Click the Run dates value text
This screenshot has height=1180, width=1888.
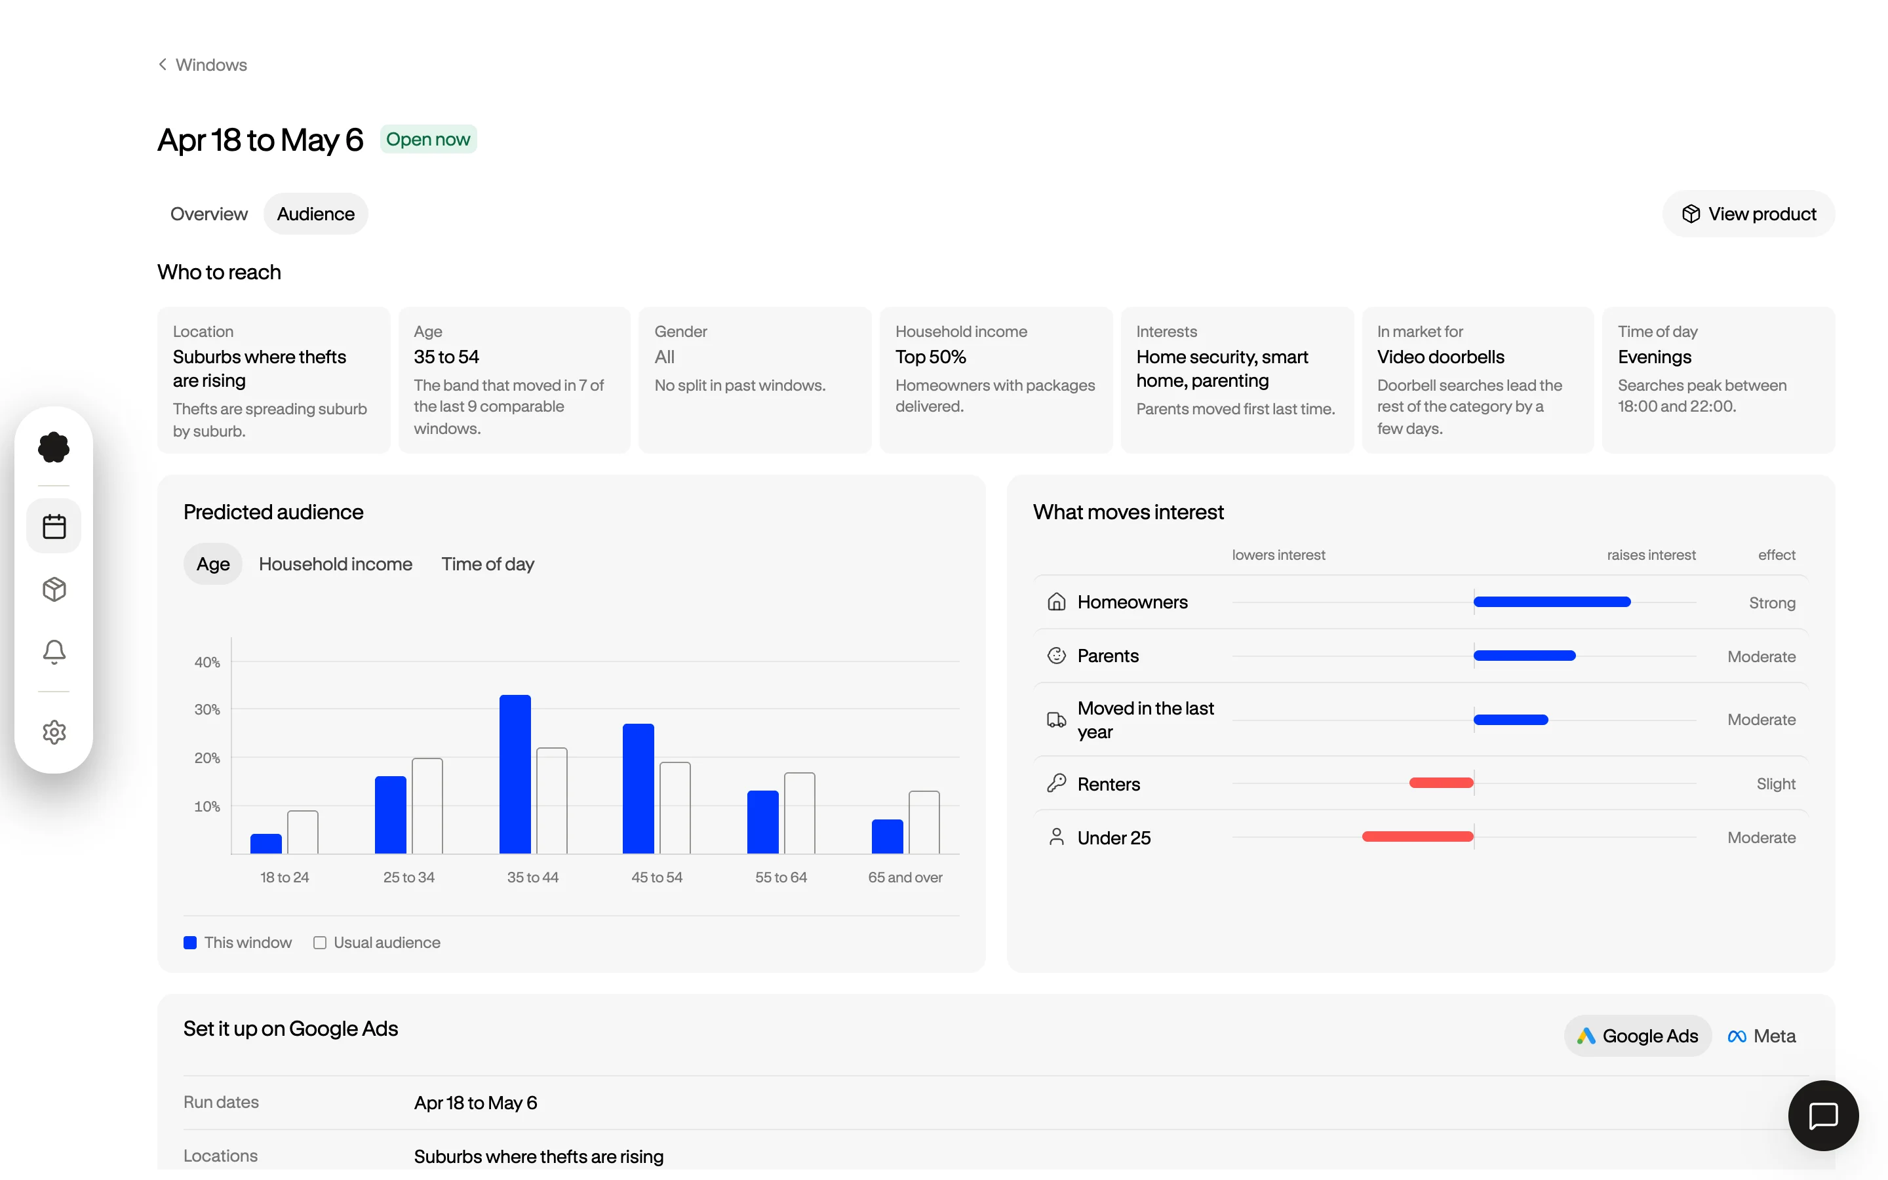pyautogui.click(x=475, y=1103)
